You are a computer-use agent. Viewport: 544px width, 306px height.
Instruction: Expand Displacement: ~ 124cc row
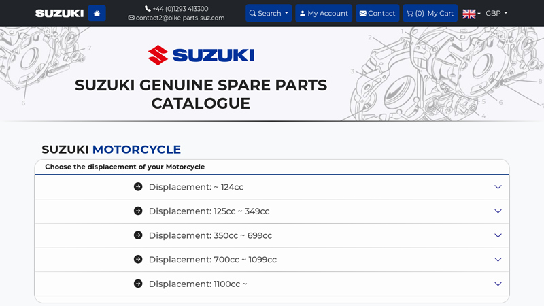pyautogui.click(x=272, y=187)
